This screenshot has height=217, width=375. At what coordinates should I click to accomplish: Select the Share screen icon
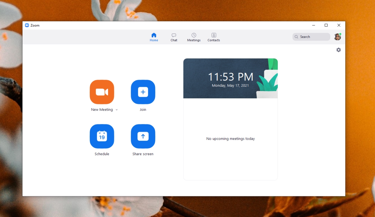[143, 136]
